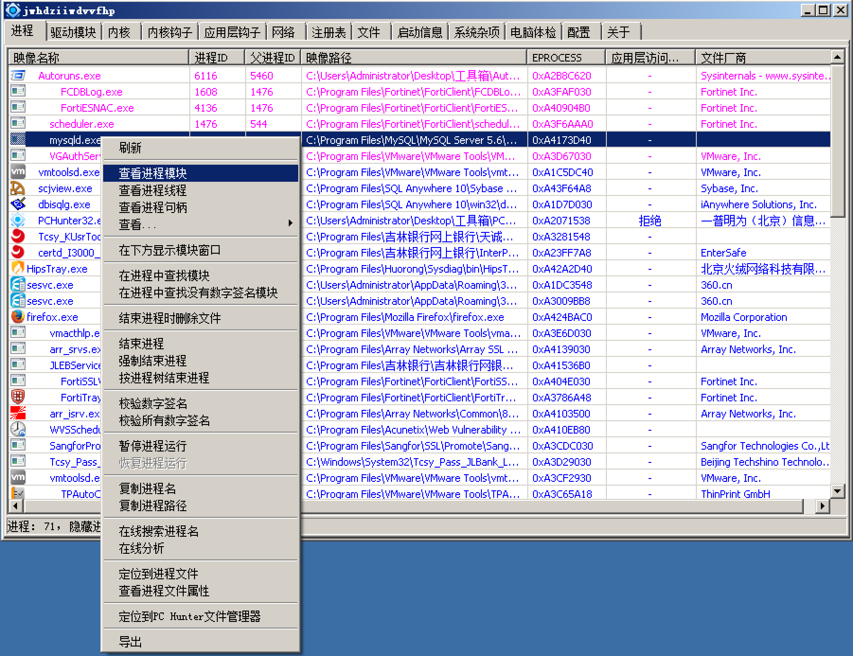
Task: Select 校验所有数字签名 menu entry
Action: 201,420
